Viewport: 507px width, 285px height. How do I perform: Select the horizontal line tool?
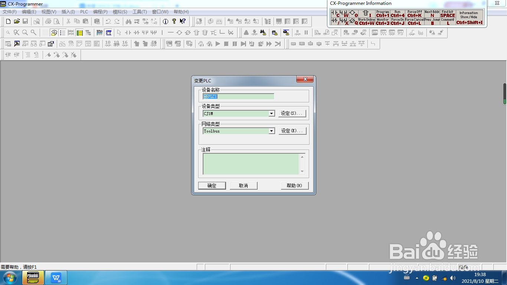coord(171,33)
